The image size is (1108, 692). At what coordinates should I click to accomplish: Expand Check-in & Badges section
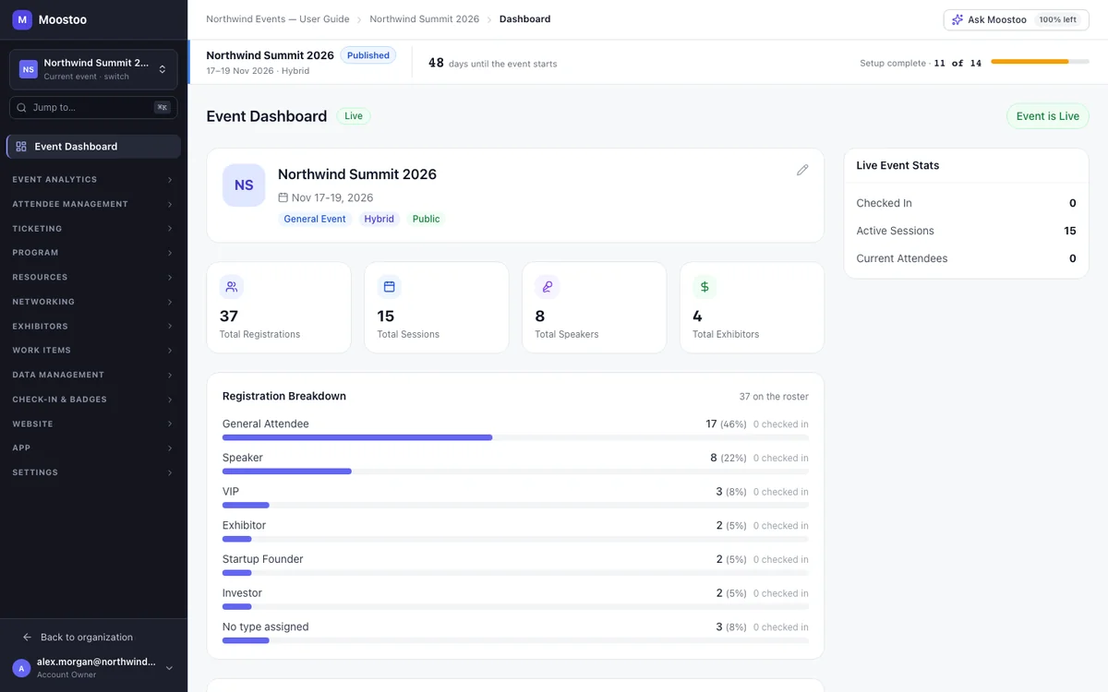point(93,400)
